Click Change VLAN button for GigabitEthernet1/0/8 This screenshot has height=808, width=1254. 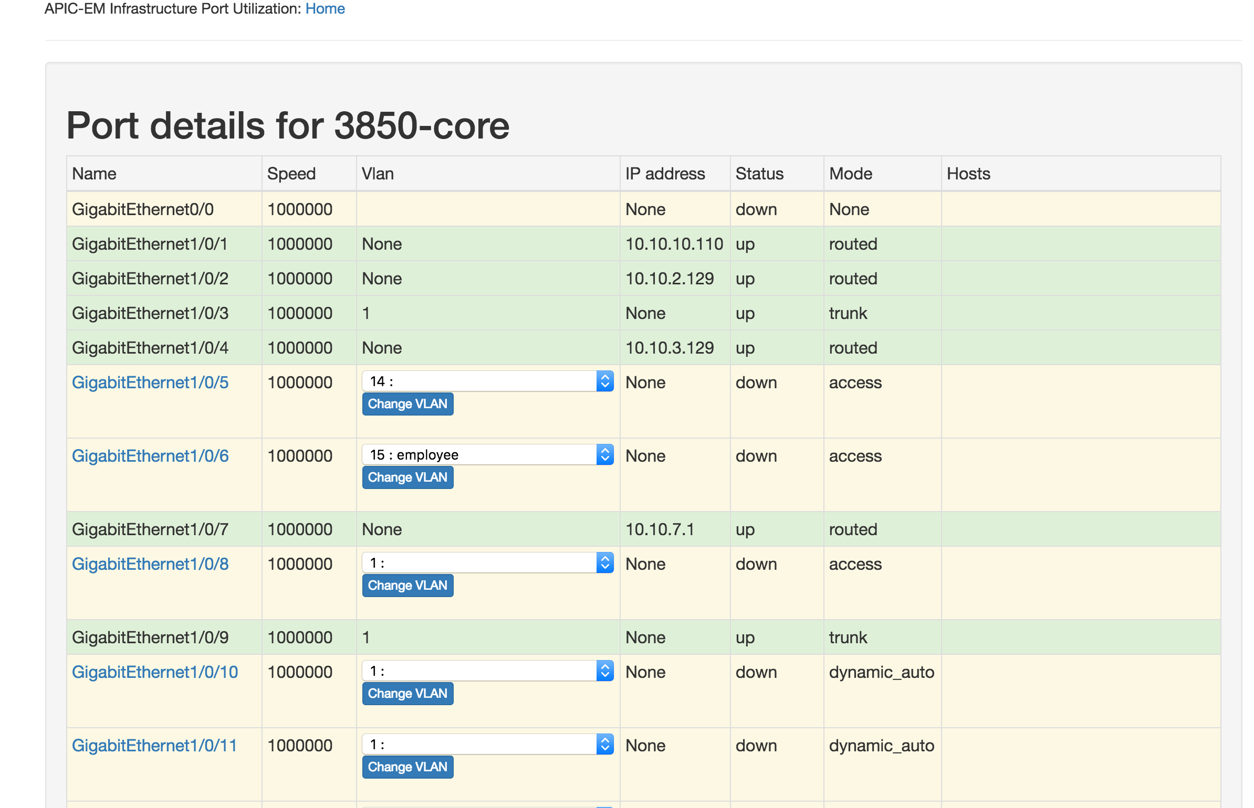pos(407,586)
